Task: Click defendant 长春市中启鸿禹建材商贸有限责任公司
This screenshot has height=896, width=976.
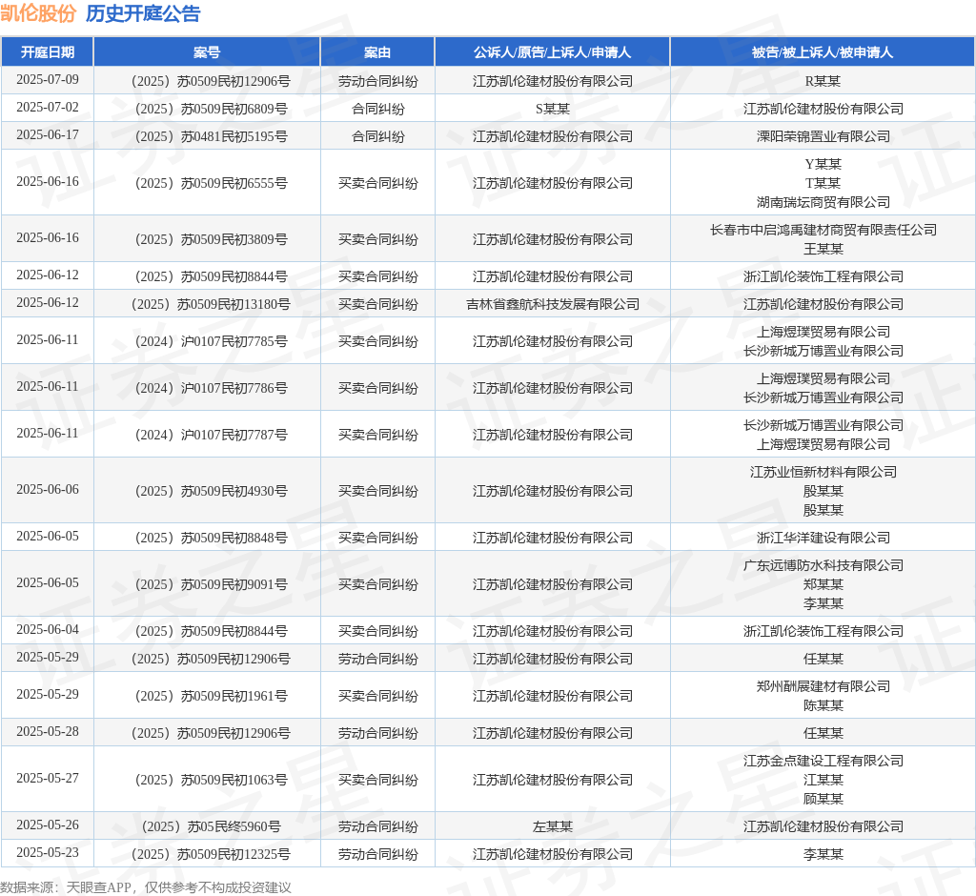Action: point(823,230)
